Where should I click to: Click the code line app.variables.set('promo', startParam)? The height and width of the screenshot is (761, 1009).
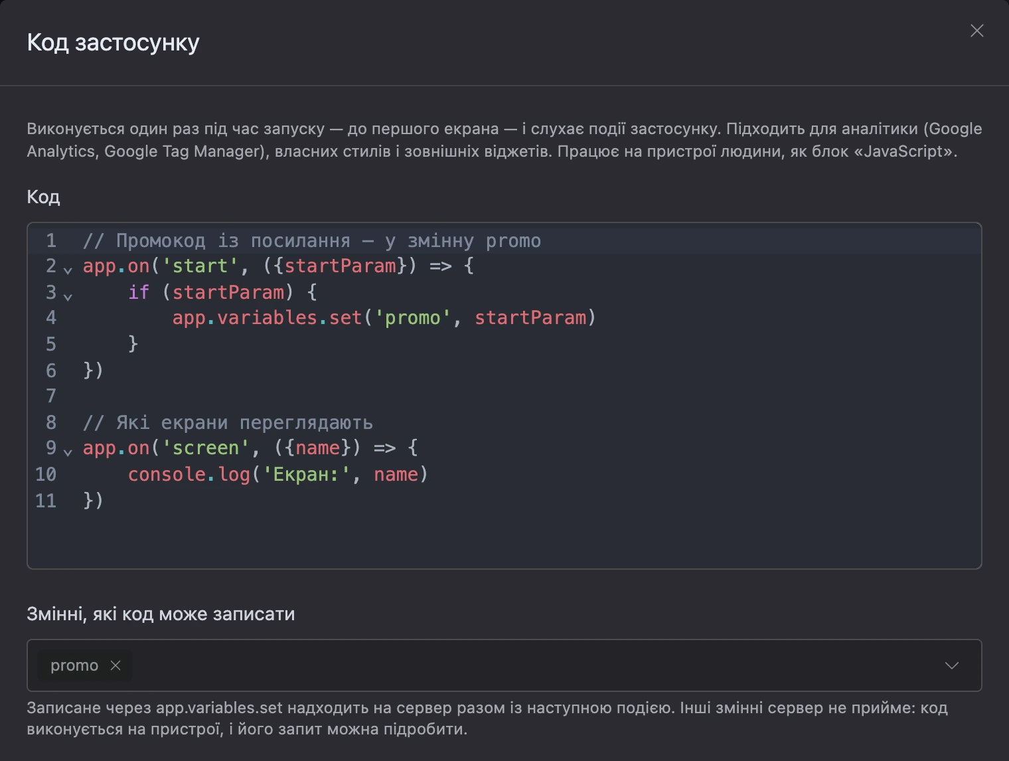(384, 318)
